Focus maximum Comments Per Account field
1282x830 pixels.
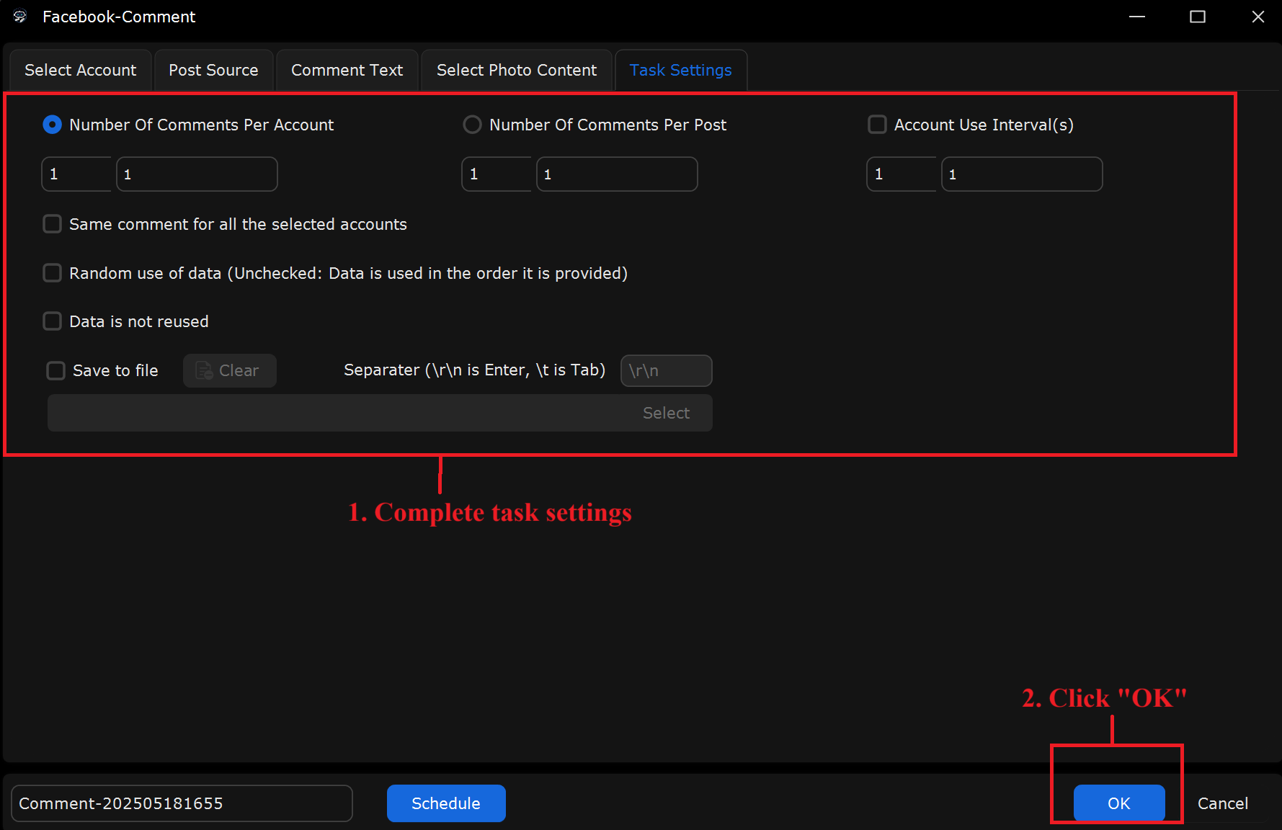coord(197,174)
